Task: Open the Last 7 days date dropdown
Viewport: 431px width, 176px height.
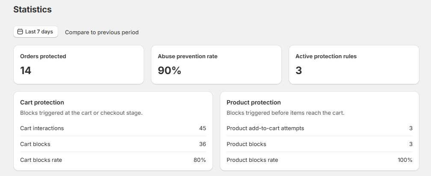Action: pos(35,32)
